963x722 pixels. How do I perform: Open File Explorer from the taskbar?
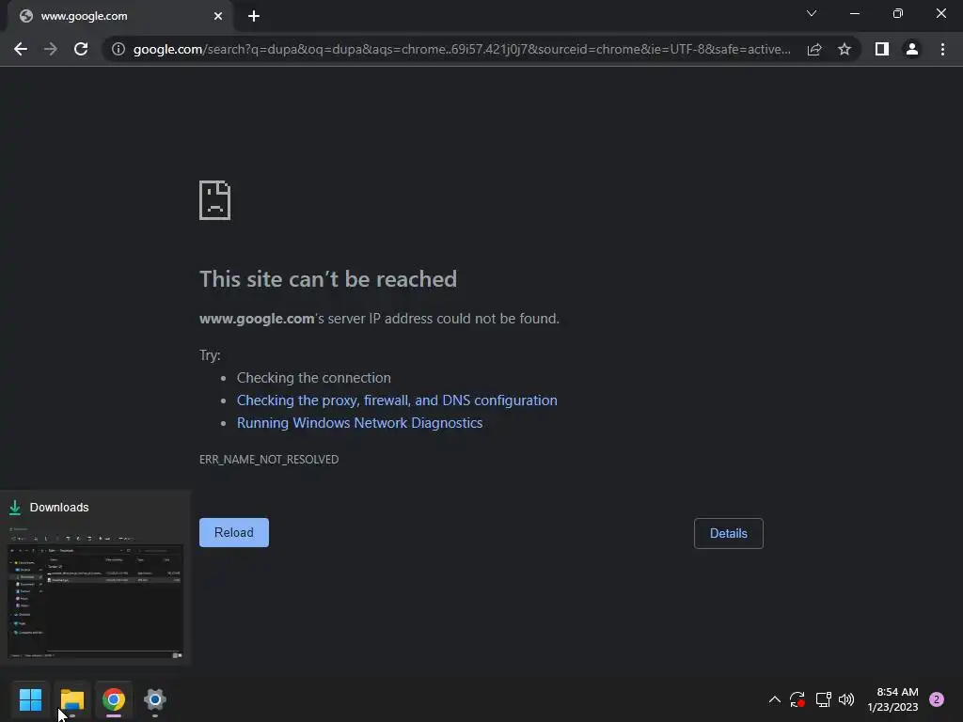[x=72, y=699]
